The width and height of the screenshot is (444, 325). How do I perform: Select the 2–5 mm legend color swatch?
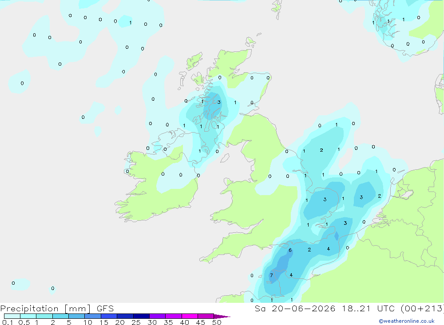tap(60, 316)
